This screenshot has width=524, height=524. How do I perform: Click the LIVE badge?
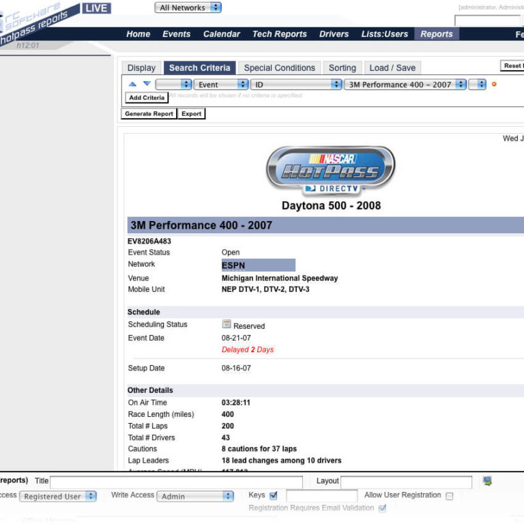pos(97,8)
